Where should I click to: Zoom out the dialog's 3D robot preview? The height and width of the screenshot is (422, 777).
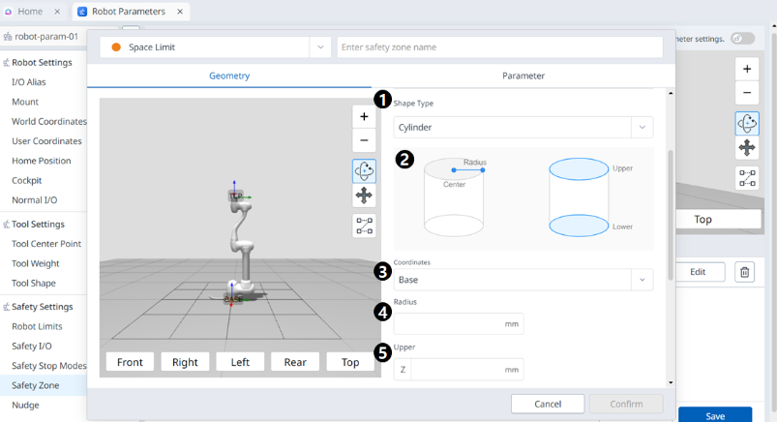point(364,140)
